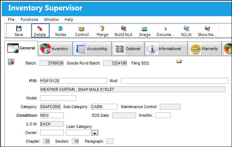Open the partially visible tab after Warranty
The image size is (232, 147).
[227, 49]
